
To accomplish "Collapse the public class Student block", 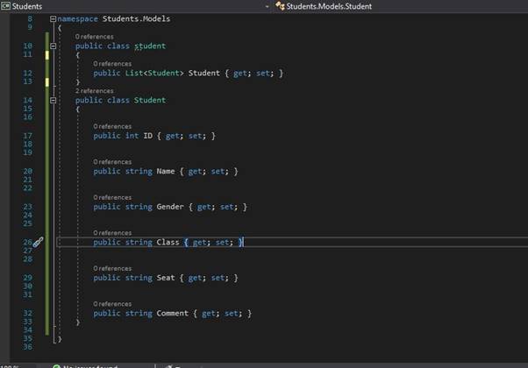I will pos(53,100).
